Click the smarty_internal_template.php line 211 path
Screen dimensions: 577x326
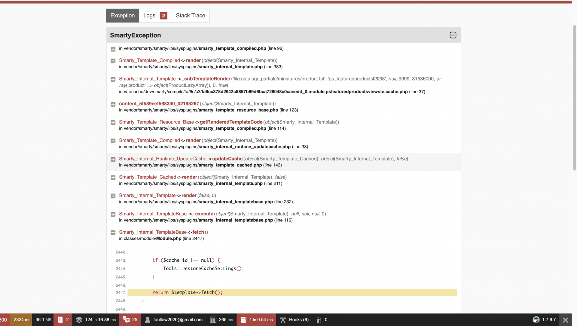click(193, 184)
